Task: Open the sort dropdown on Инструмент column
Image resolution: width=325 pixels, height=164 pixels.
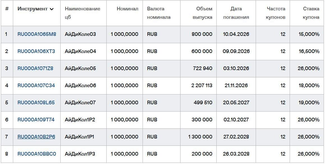Action: point(52,9)
